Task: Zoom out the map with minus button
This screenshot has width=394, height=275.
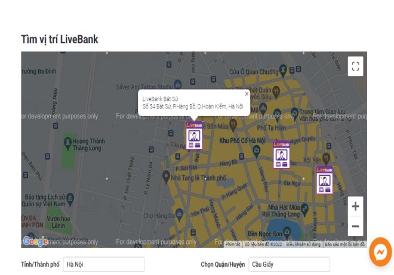Action: (355, 226)
